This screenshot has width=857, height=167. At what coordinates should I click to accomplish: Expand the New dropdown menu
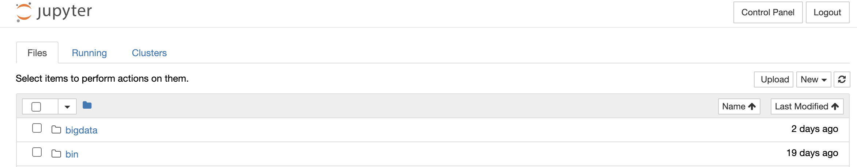(813, 79)
